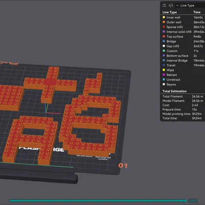Open the Line Type view dropdown

coord(190,6)
